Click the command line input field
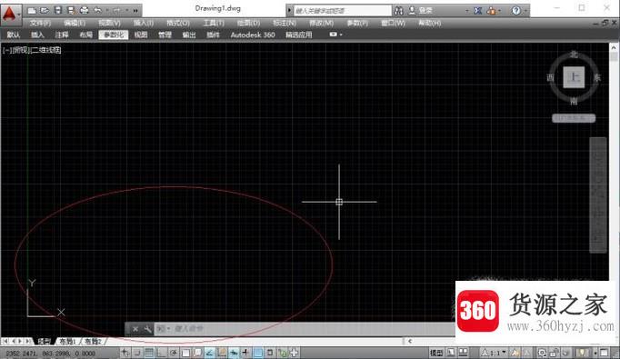Viewport: 620px width, 359px height. coord(305,329)
